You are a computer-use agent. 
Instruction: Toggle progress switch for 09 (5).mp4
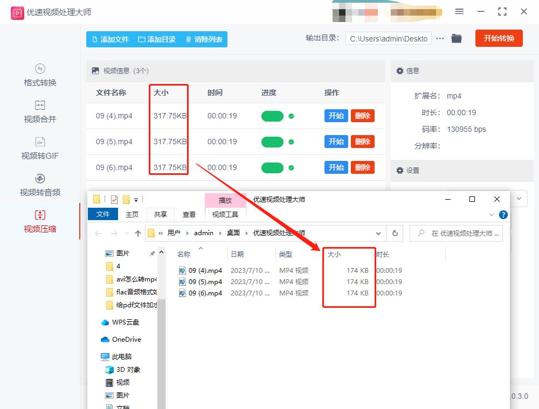(x=272, y=142)
